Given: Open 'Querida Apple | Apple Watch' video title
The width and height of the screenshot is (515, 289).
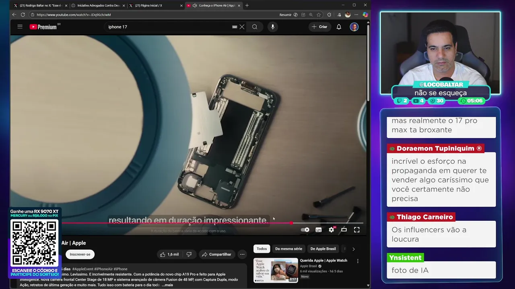Looking at the screenshot, I should 323,261.
